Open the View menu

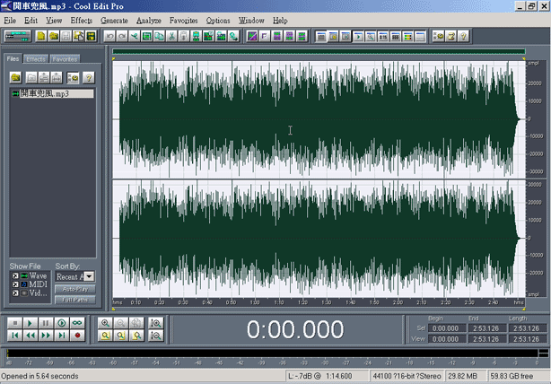[54, 21]
